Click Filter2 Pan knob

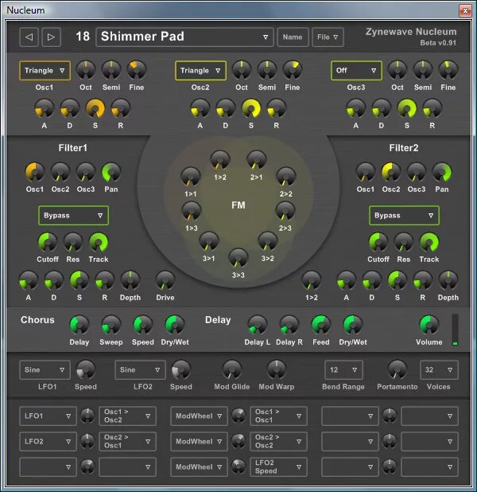coord(442,172)
